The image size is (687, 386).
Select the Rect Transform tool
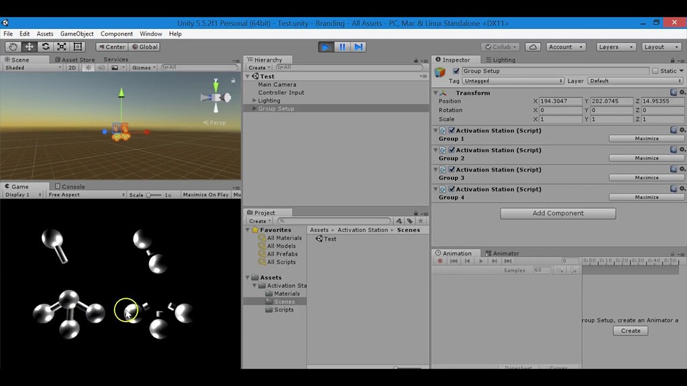coord(77,46)
